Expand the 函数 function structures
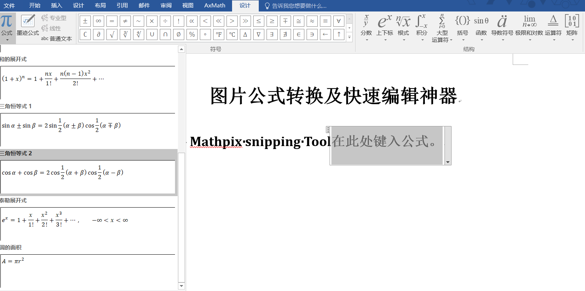 pyautogui.click(x=481, y=28)
